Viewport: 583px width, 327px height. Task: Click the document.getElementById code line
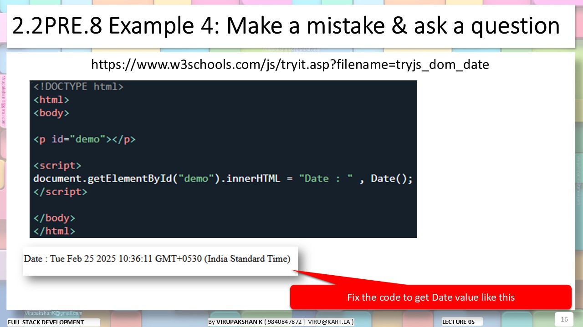point(223,178)
